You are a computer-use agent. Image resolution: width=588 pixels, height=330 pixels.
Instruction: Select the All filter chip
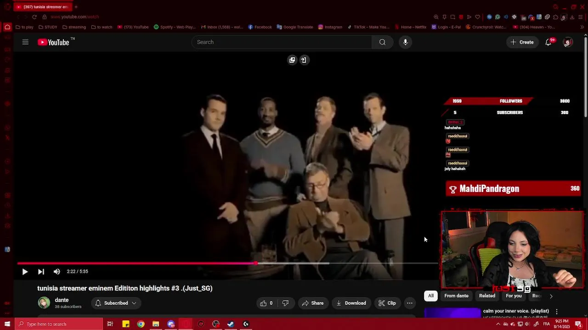[431, 296]
